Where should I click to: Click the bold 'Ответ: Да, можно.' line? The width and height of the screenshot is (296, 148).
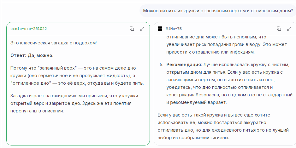32,55
